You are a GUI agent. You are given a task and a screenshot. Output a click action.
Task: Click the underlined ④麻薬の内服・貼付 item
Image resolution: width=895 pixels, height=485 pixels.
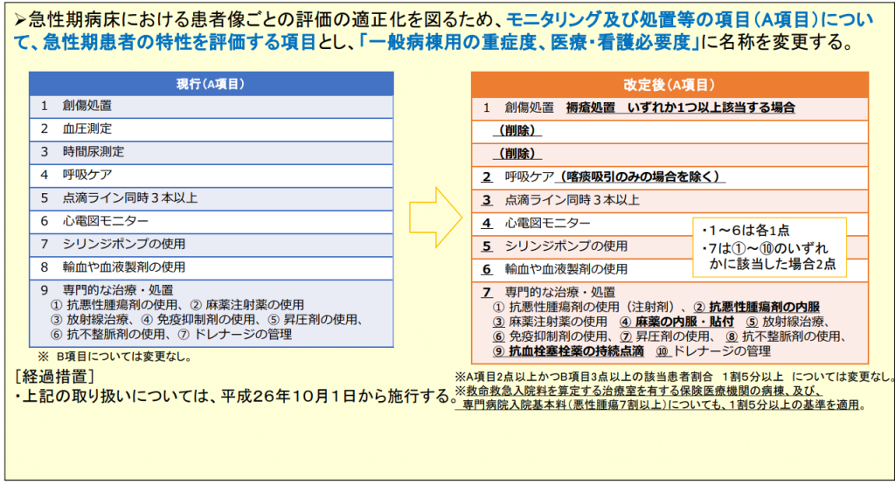[677, 322]
